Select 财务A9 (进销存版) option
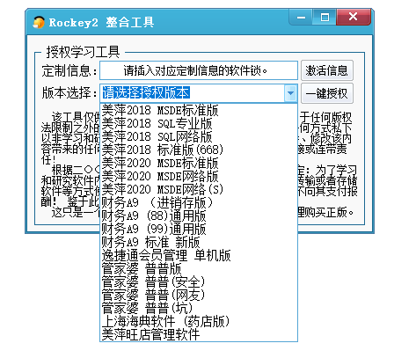The image size is (416, 358). [x=199, y=203]
